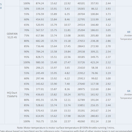The width and height of the screenshot is (132, 132).
Task: Click the HQ Duct 75MM*6 propeller label
Action: point(12,95)
